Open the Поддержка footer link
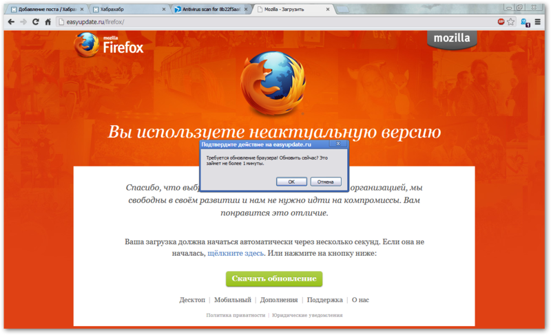 pos(324,300)
